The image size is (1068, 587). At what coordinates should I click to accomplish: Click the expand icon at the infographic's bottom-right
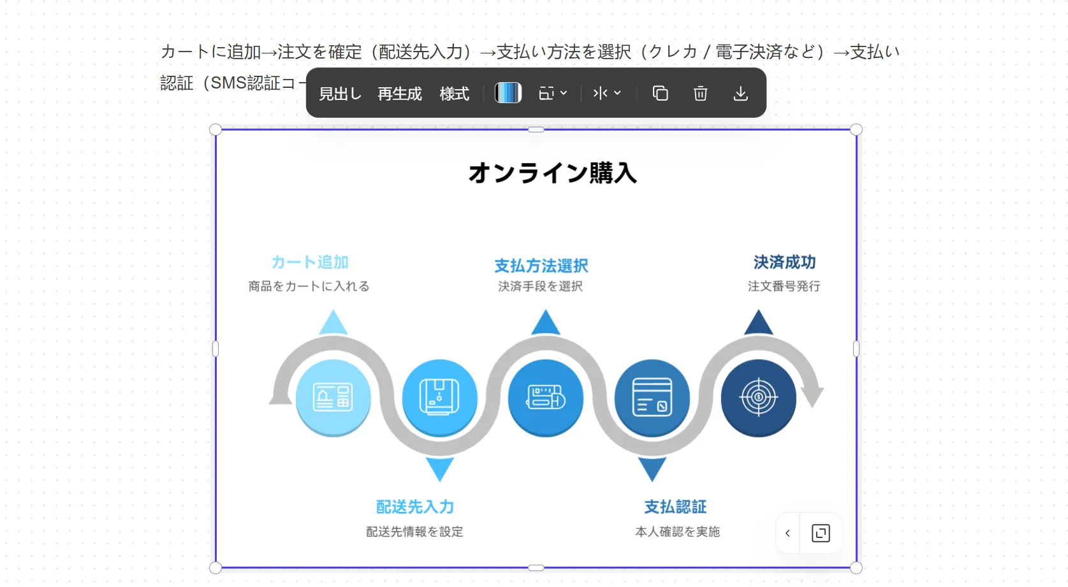(821, 533)
